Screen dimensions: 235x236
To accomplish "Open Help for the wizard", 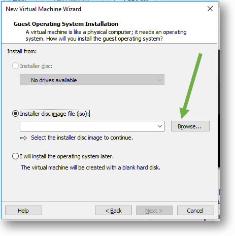I will pyautogui.click(x=23, y=211).
